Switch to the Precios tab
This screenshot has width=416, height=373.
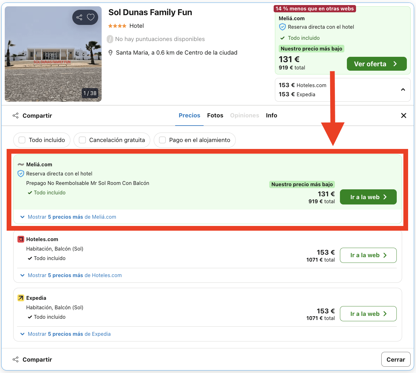[x=189, y=115]
